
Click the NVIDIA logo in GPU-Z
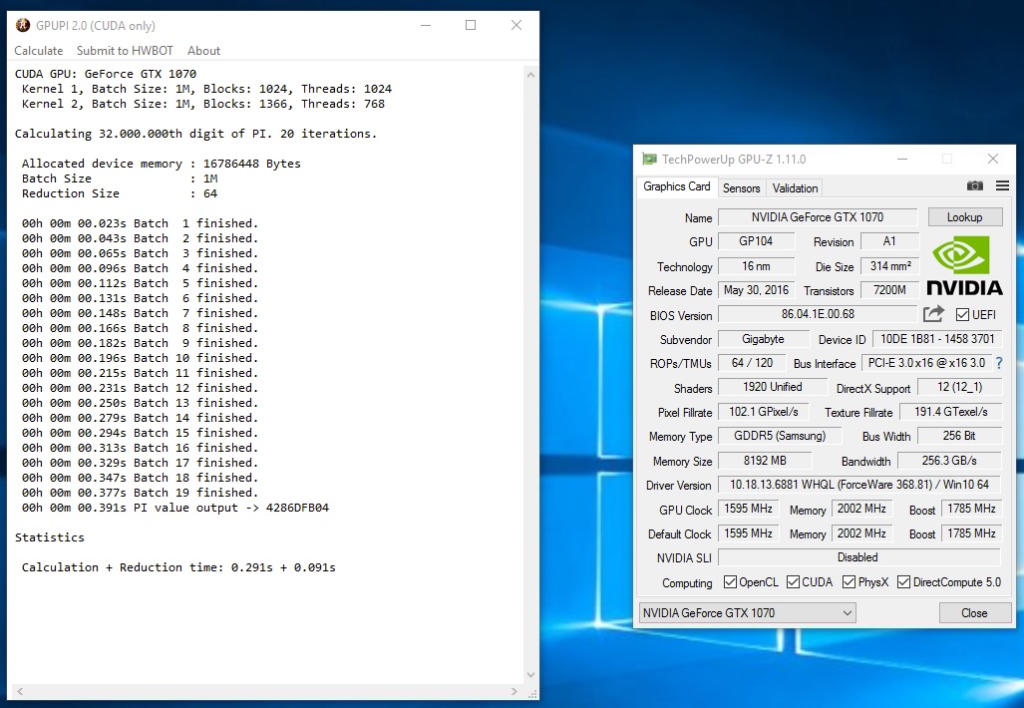964,265
